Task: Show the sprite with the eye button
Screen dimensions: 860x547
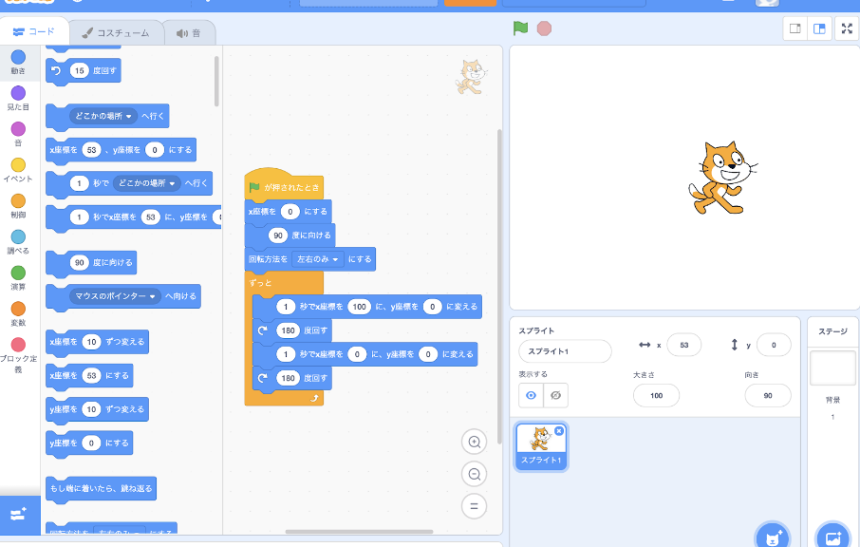Action: tap(531, 395)
